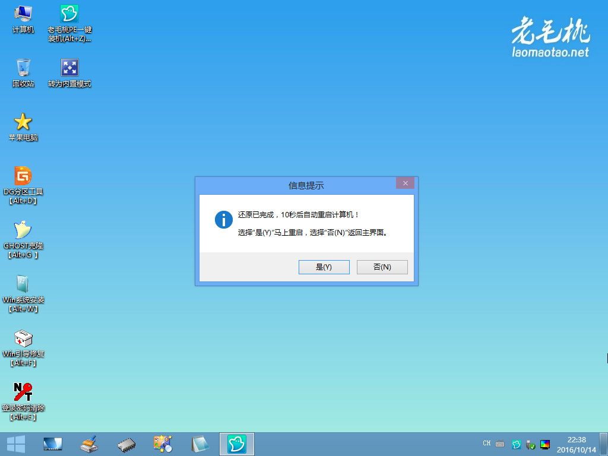Open the Windows Start button
Image resolution: width=608 pixels, height=456 pixels.
(x=15, y=444)
